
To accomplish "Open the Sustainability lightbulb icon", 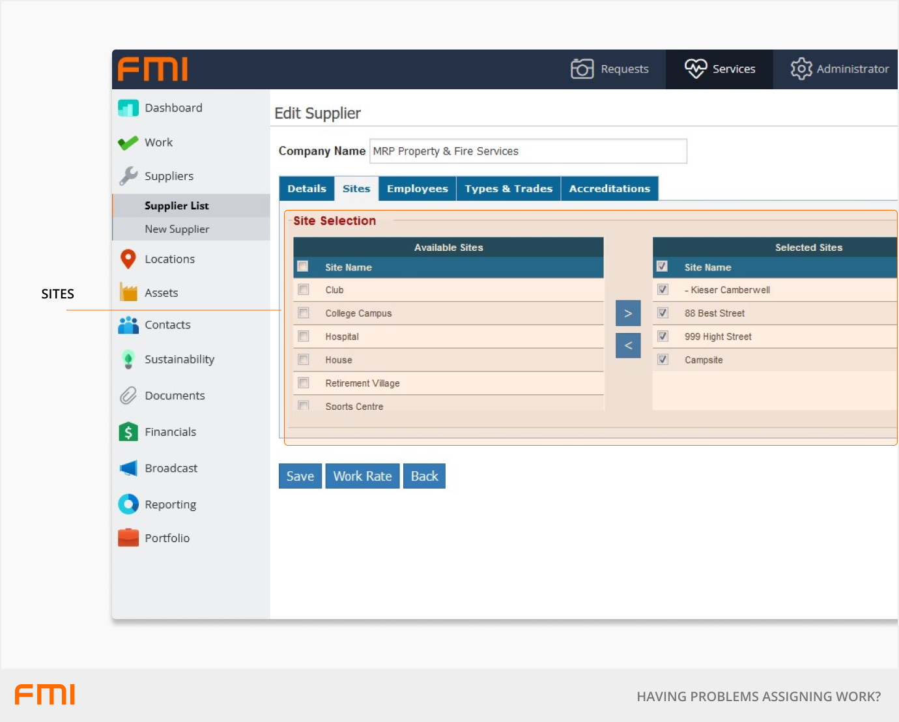I will 128,360.
